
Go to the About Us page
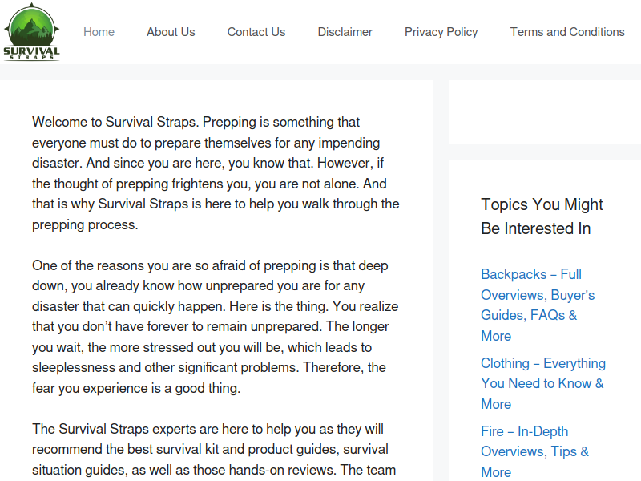[x=171, y=32]
